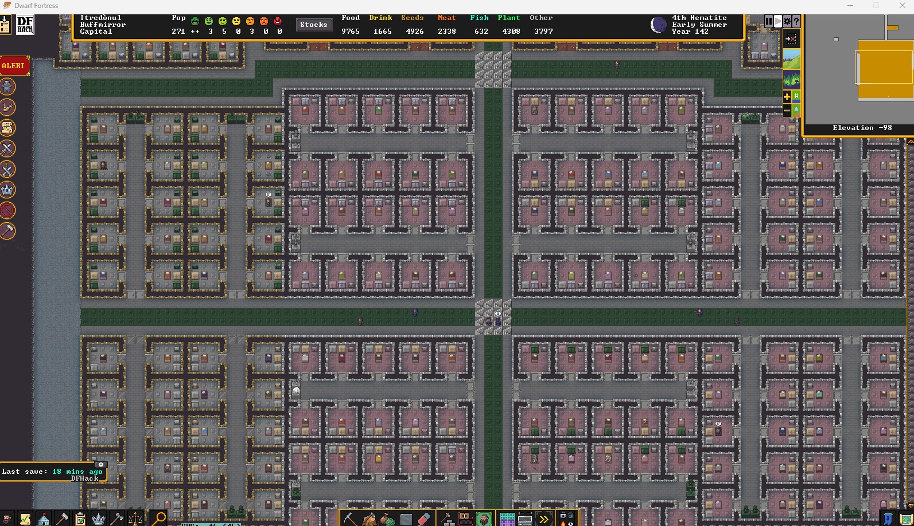Open the statue announcement alert icon

click(7, 87)
